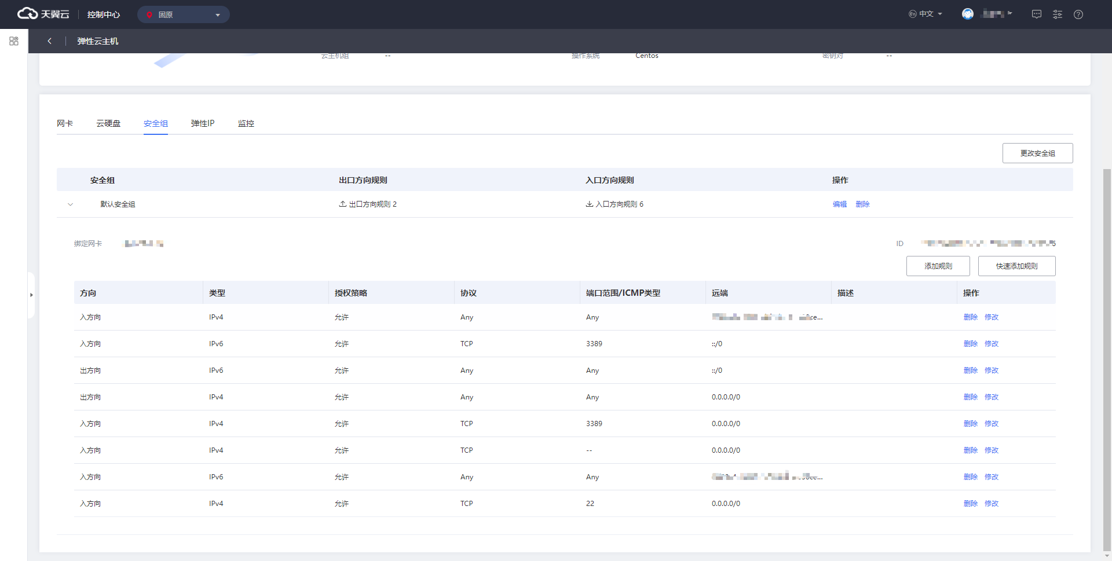Expand the left sidebar with arrow handle

(31, 295)
